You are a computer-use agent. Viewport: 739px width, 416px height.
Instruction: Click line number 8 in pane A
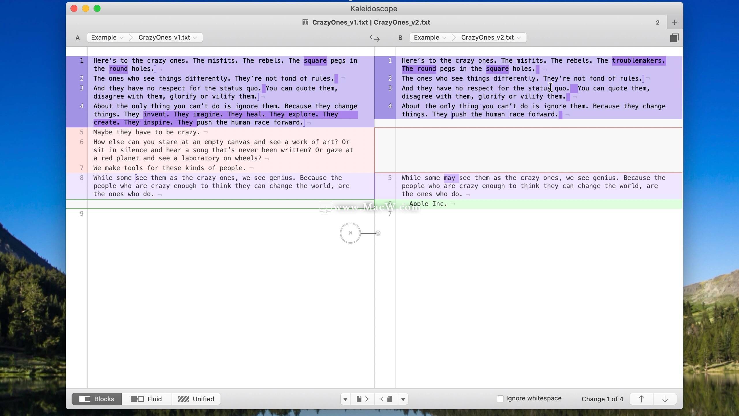82,178
